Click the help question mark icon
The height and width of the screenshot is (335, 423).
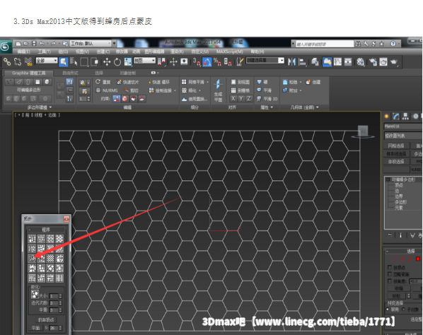(x=393, y=44)
